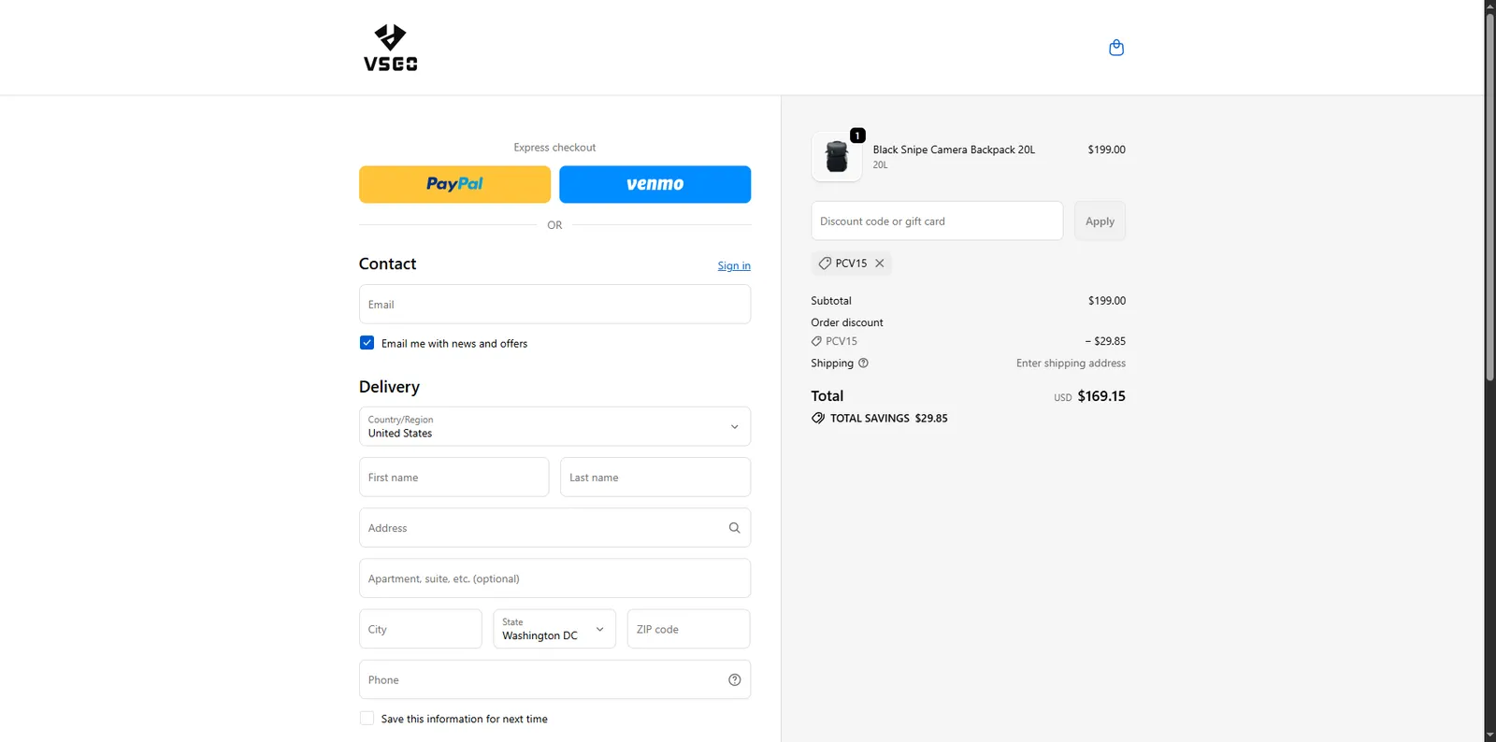Uncheck Email me with news and offers

pos(367,343)
